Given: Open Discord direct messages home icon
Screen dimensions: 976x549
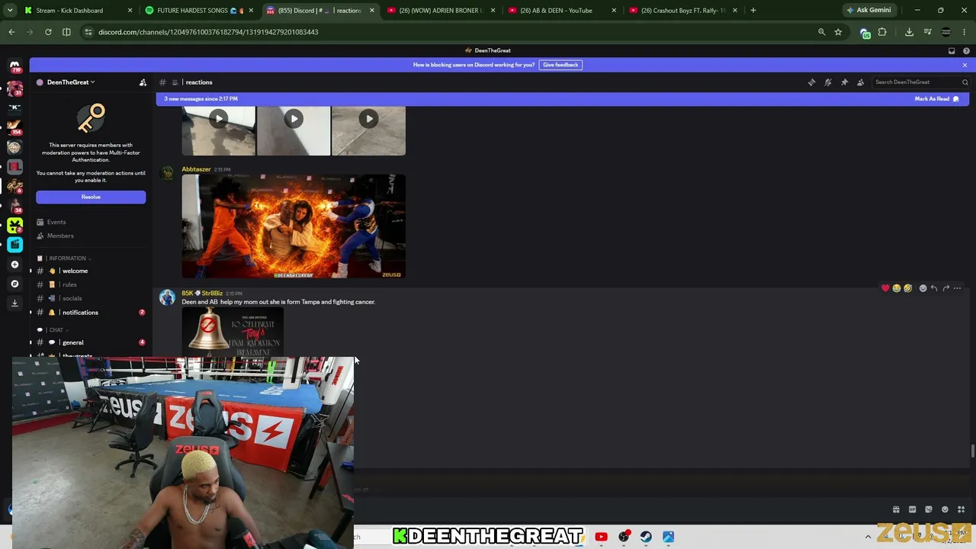Looking at the screenshot, I should 14,66.
